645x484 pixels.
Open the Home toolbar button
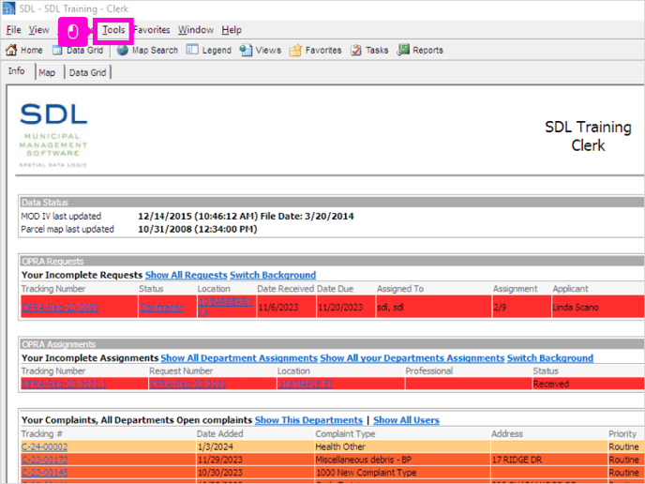23,51
